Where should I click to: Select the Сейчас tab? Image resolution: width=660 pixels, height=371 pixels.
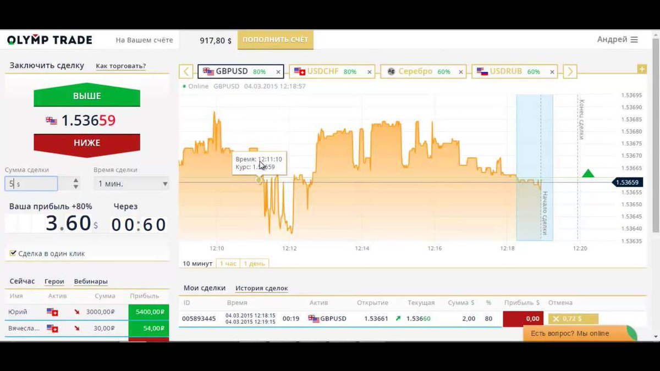coord(22,281)
